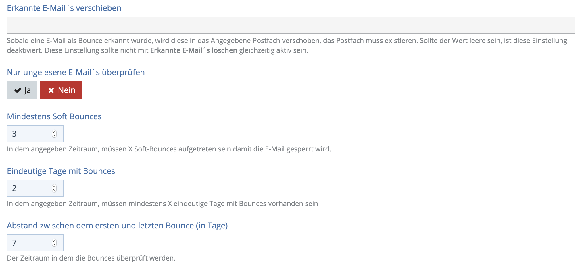584x276 pixels.
Task: Click into the Abstand zwischen Bounces number field
Action: click(29, 243)
